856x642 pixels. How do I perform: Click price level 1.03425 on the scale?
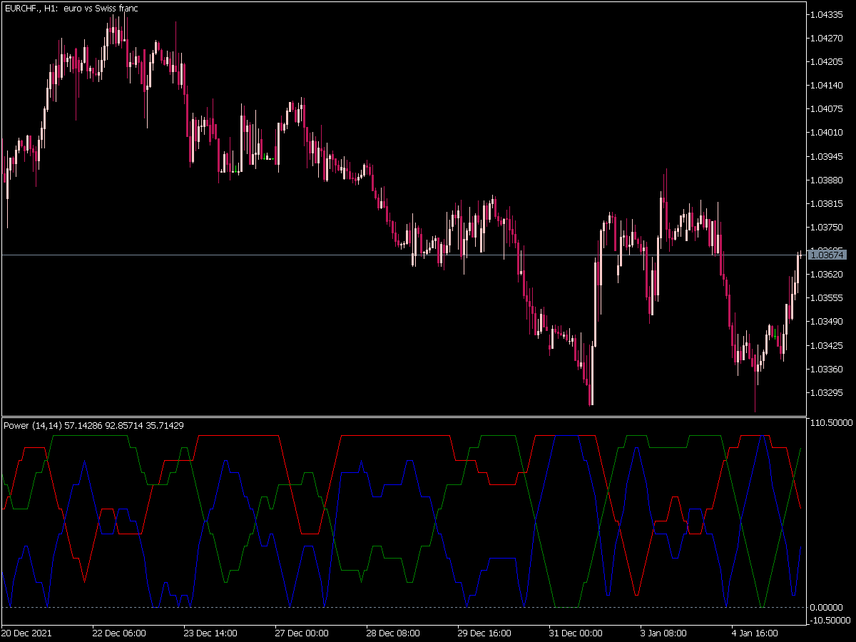828,345
